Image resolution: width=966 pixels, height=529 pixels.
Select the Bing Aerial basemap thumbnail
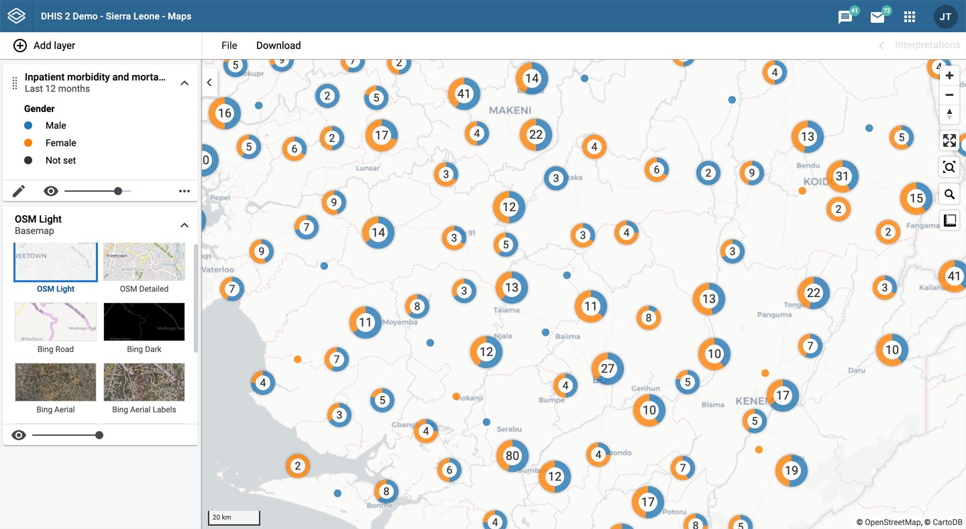coord(56,382)
